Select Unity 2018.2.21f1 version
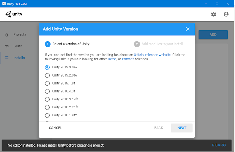Screen dimensions: 235x152 click(47, 107)
